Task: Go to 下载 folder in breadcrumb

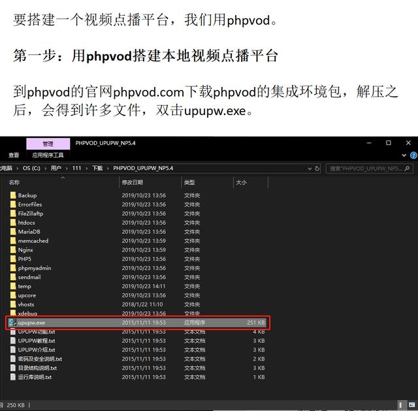Action: (97, 168)
